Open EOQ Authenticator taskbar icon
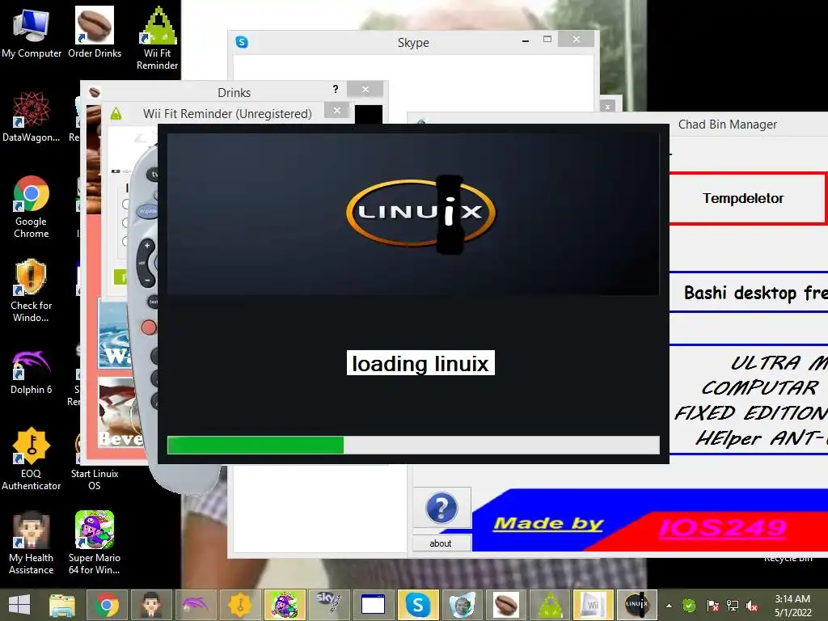Image resolution: width=828 pixels, height=621 pixels. pos(239,605)
